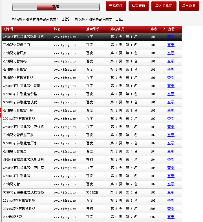Select the 石油裂化管厂家 keyword row
203x222 pixels.
[15, 53]
